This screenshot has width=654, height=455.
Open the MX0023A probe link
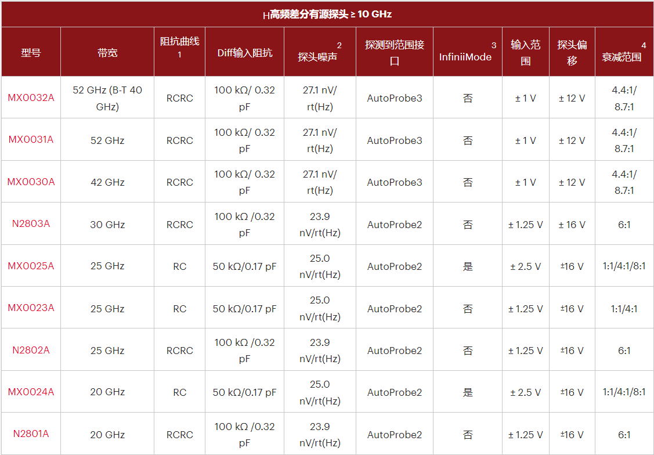coord(31,308)
